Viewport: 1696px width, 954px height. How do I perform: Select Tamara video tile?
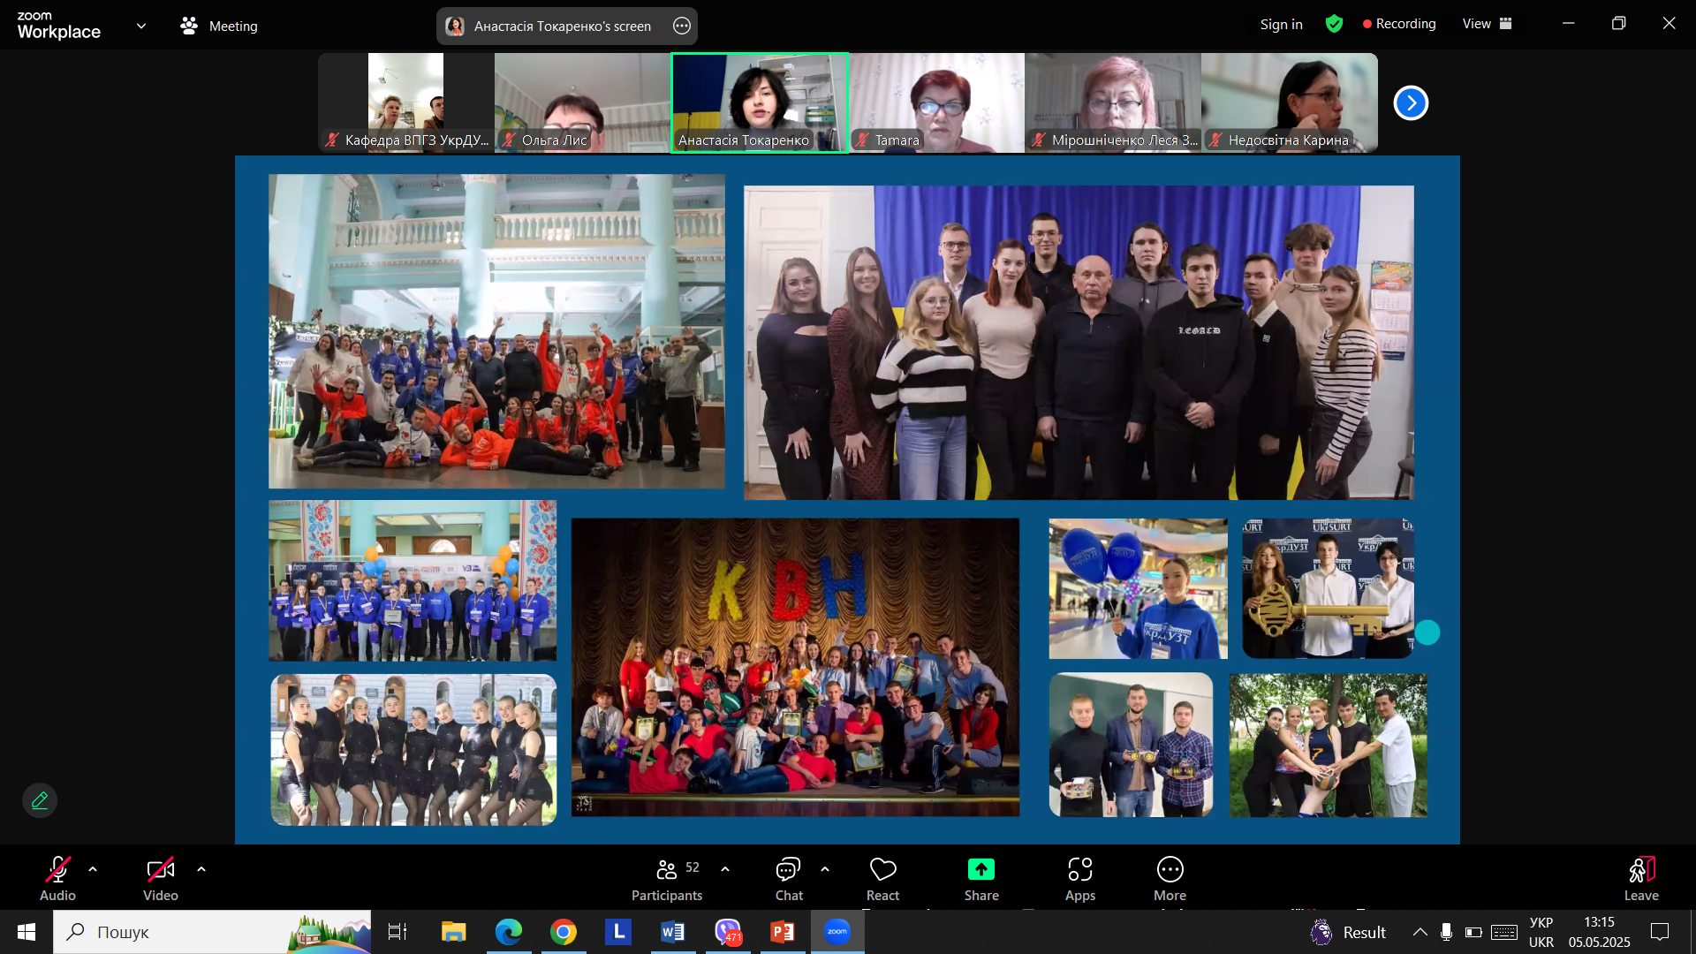click(936, 102)
